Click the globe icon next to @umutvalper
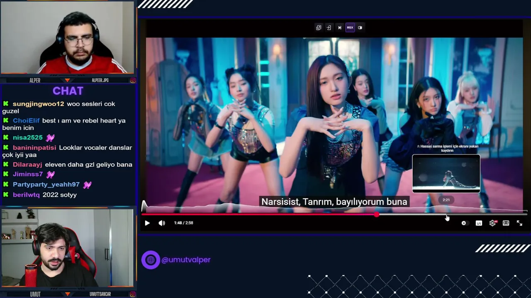Image resolution: width=531 pixels, height=298 pixels. [151, 260]
